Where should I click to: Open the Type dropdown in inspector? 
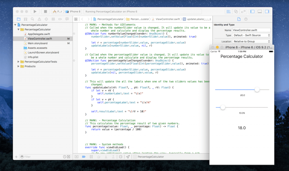(251, 35)
